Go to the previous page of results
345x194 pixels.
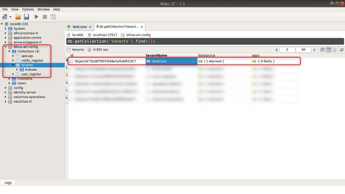coord(276,50)
